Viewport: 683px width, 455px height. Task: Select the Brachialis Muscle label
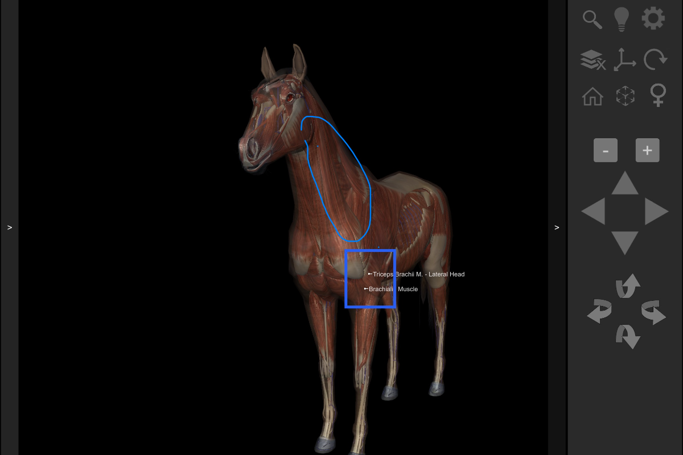393,289
